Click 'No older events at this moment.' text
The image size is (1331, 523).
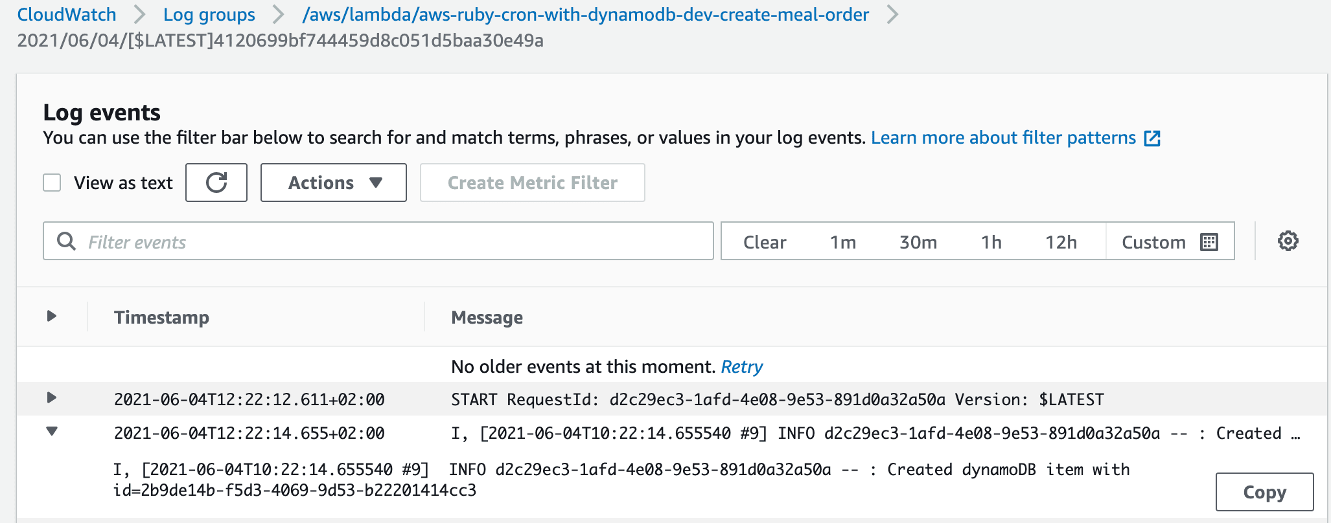pos(583,366)
